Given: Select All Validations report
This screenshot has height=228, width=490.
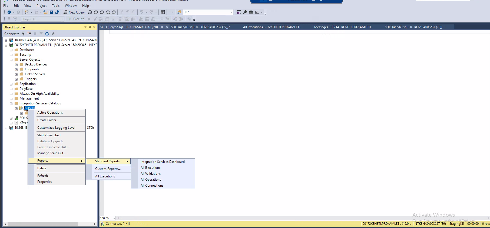Looking at the screenshot, I should [163, 174].
